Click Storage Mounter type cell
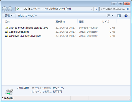This screenshot has height=102, width=132. (88, 28)
